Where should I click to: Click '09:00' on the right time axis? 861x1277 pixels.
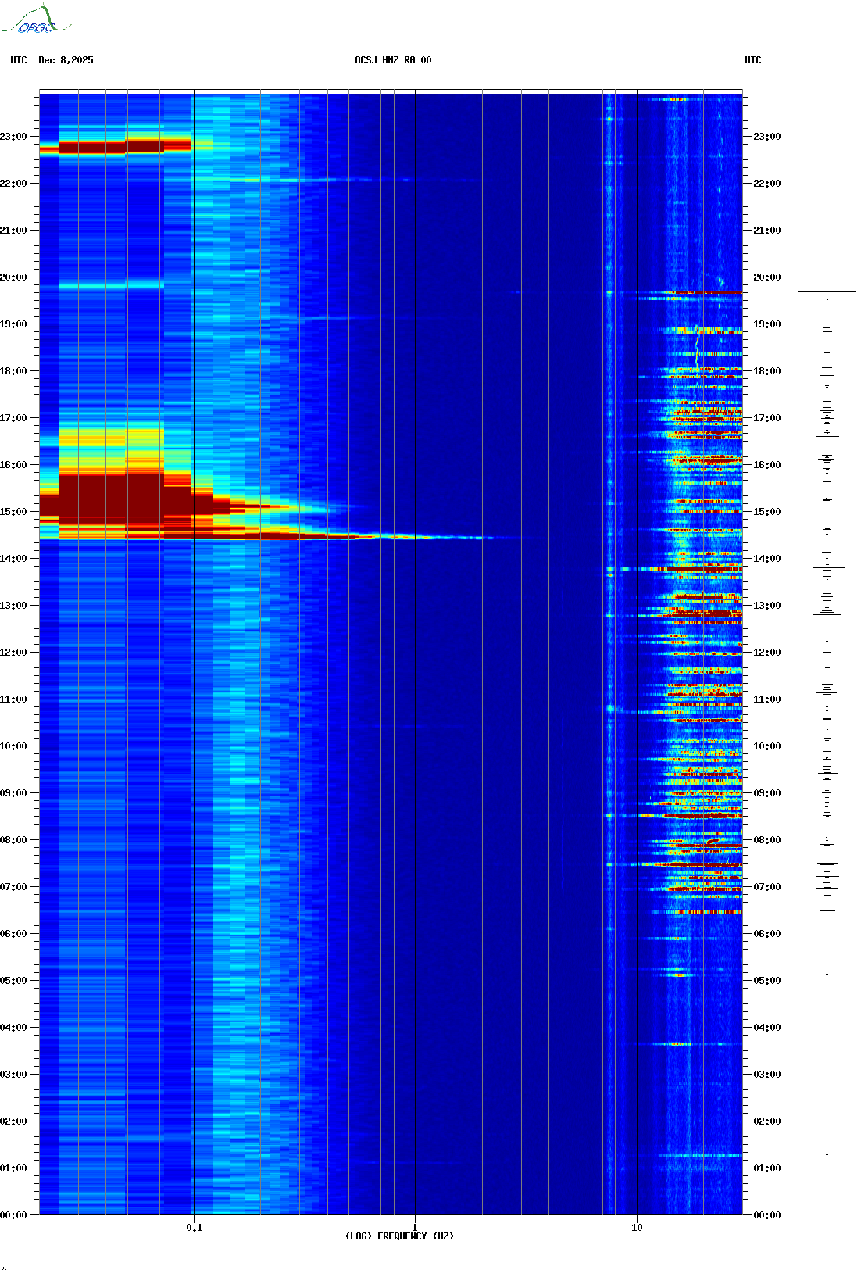[767, 793]
